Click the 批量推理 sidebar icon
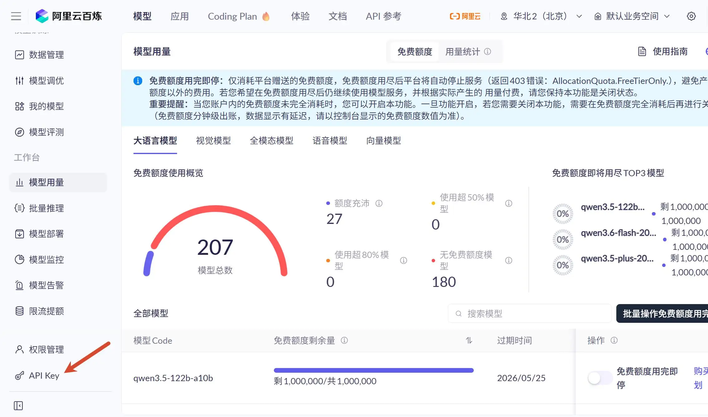This screenshot has width=708, height=417. click(x=19, y=208)
